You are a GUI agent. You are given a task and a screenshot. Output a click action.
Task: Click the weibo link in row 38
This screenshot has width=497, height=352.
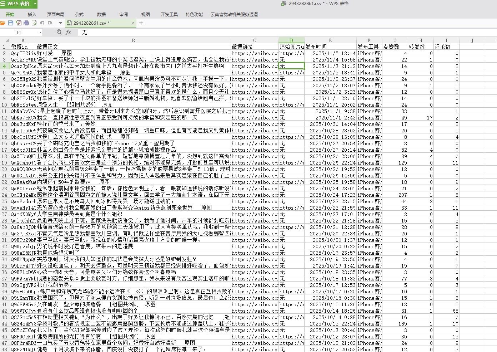pos(255,285)
